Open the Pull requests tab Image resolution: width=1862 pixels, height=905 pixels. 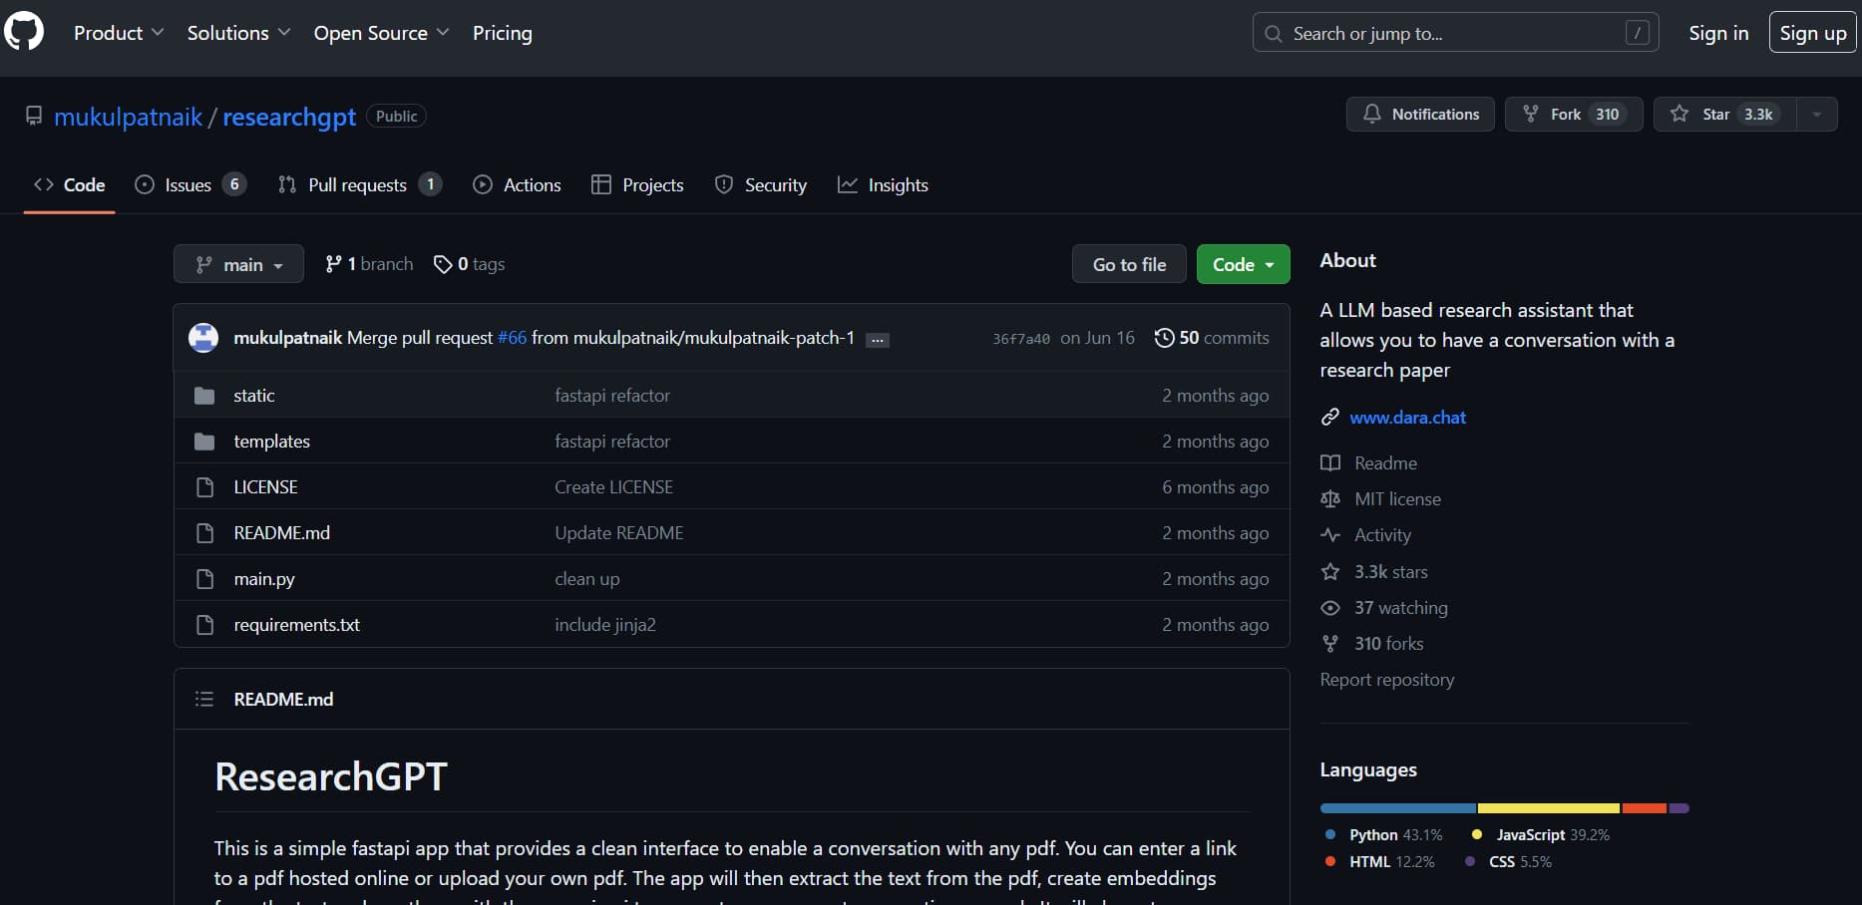[357, 185]
